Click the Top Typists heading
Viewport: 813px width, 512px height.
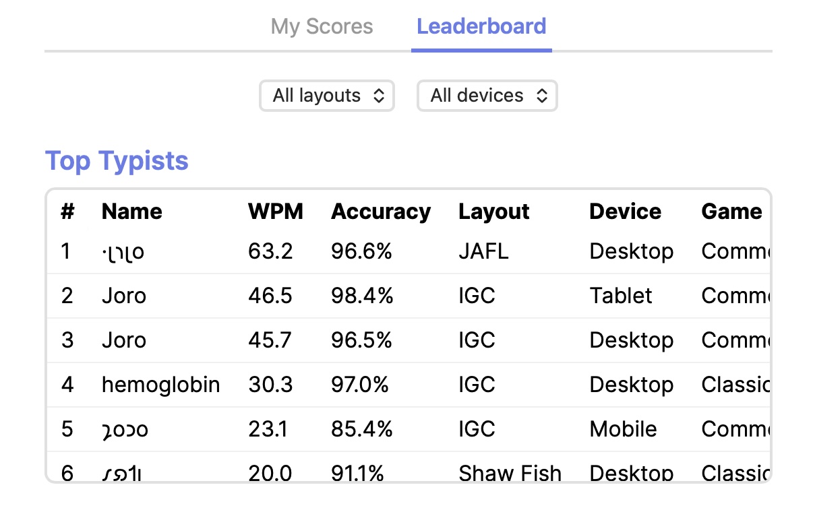117,161
